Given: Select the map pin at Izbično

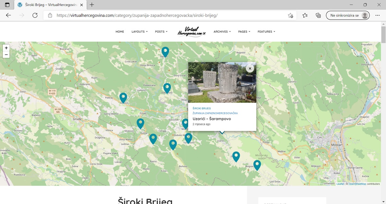Looking at the screenshot, I should pos(165,52).
